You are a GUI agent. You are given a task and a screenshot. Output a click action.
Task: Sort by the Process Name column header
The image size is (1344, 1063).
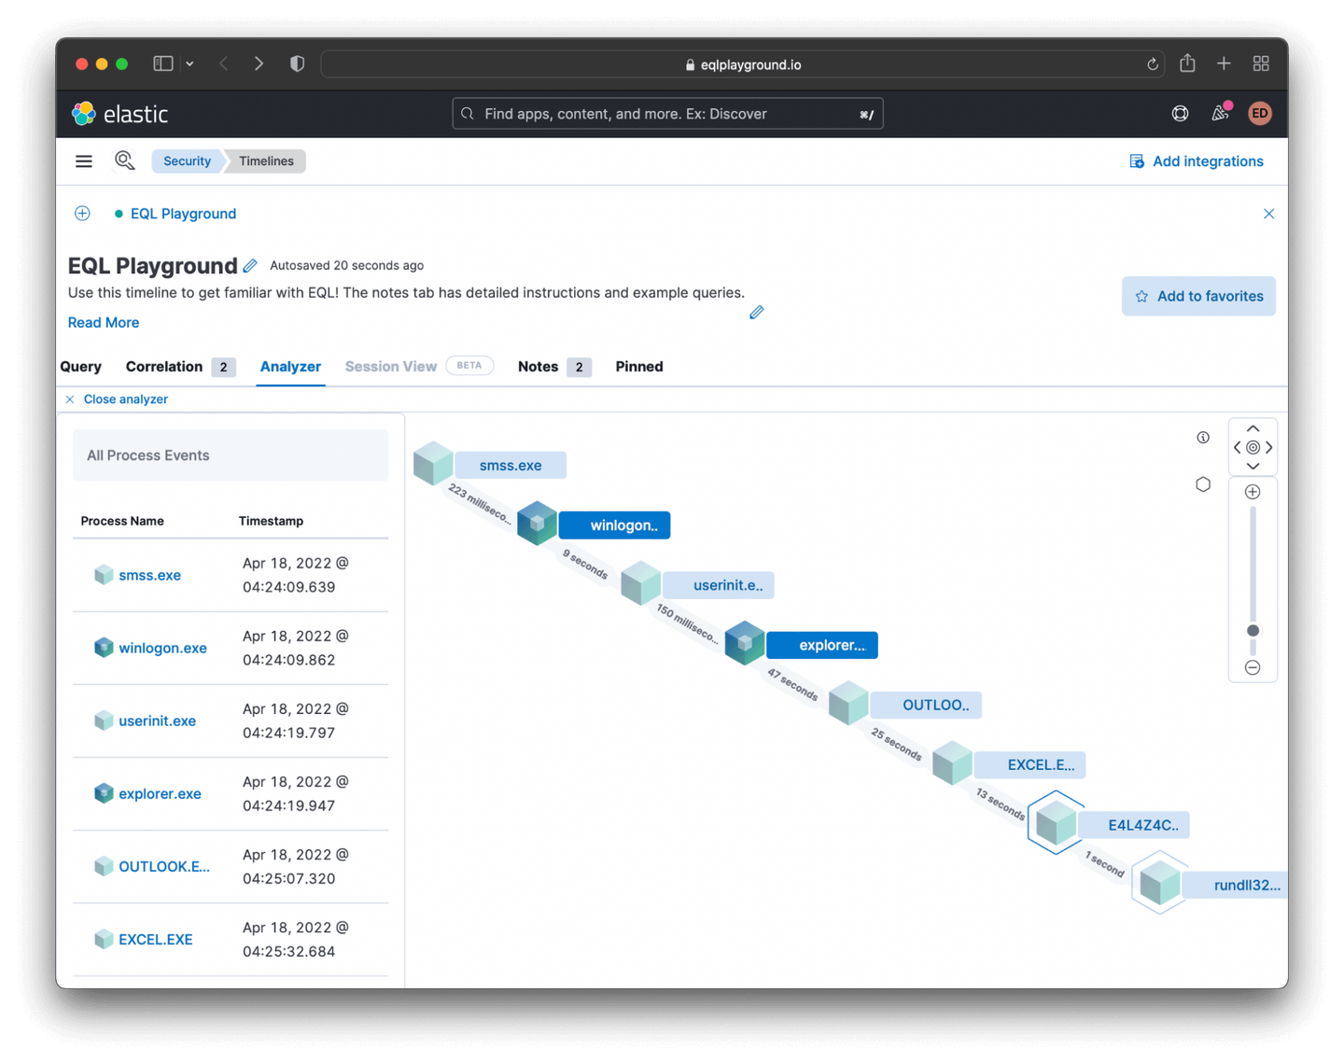(x=122, y=521)
